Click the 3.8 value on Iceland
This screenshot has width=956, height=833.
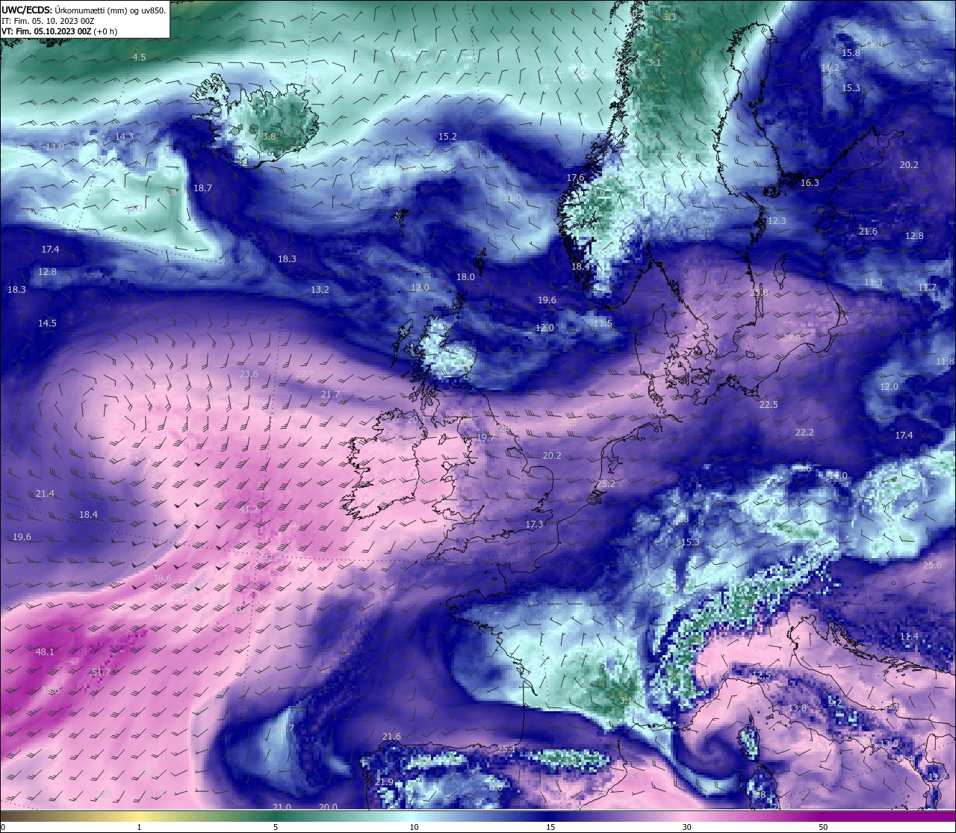point(269,137)
